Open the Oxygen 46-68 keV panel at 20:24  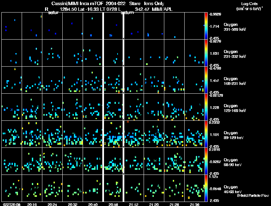click(53, 188)
